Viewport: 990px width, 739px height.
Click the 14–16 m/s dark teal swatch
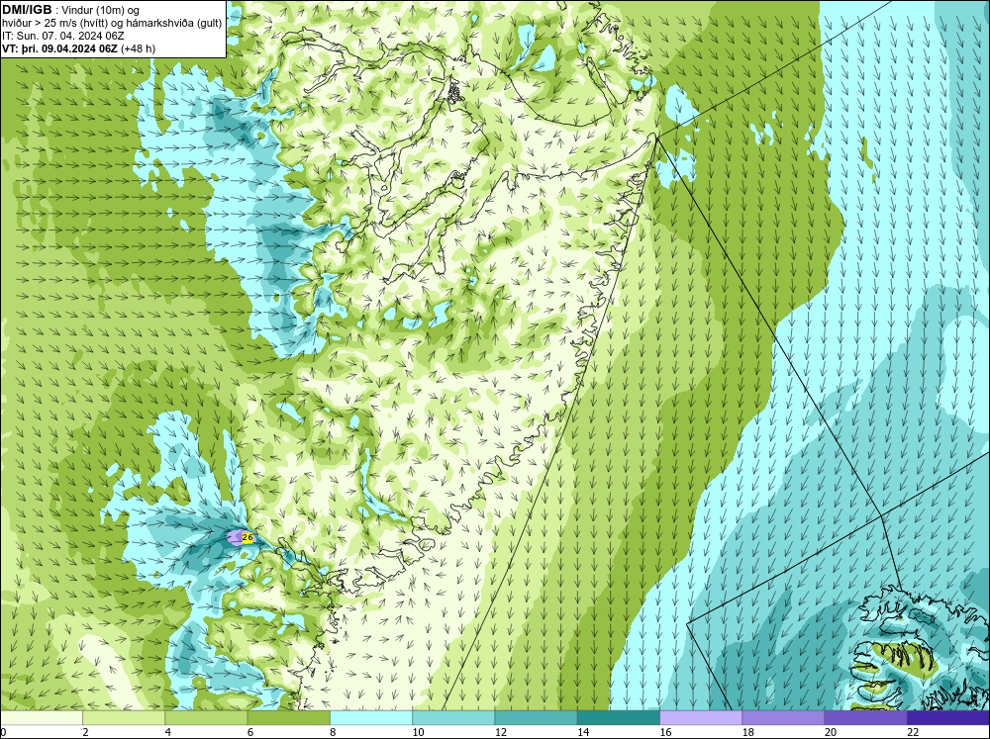[618, 718]
